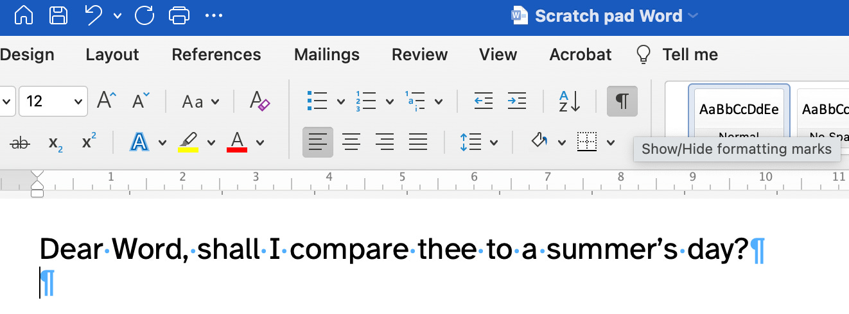Screen dimensions: 849x314
Task: Click the word 'compare' in the document
Action: click(x=350, y=251)
